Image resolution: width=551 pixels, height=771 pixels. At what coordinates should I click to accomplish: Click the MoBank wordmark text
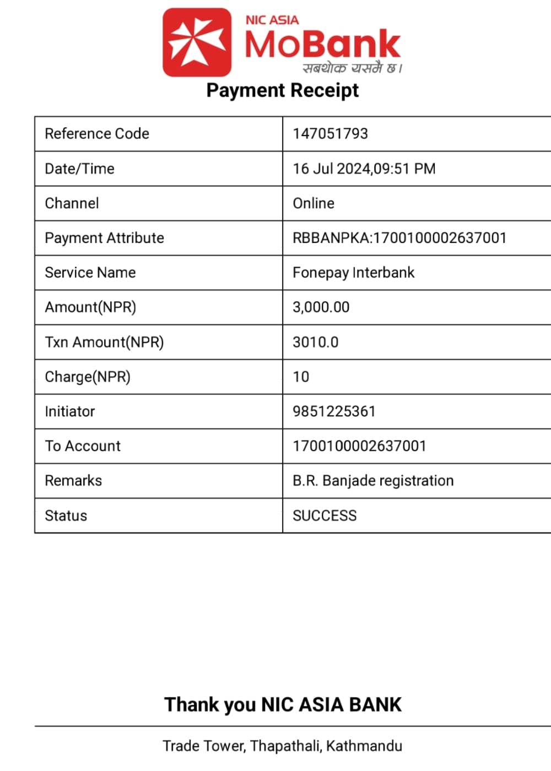322,44
